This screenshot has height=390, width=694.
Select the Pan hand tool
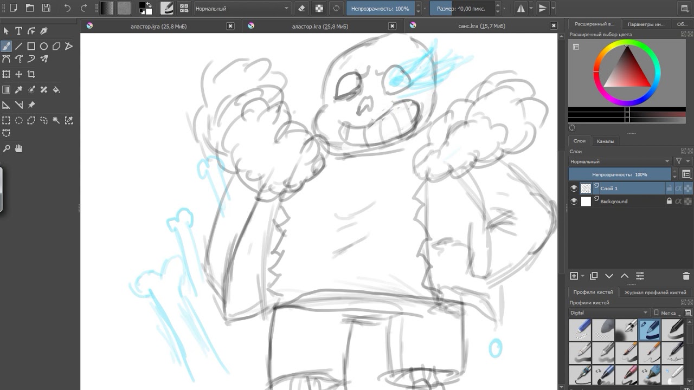(x=19, y=148)
